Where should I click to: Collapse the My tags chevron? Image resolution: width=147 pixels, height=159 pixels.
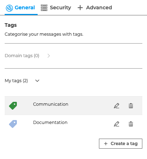(37, 81)
